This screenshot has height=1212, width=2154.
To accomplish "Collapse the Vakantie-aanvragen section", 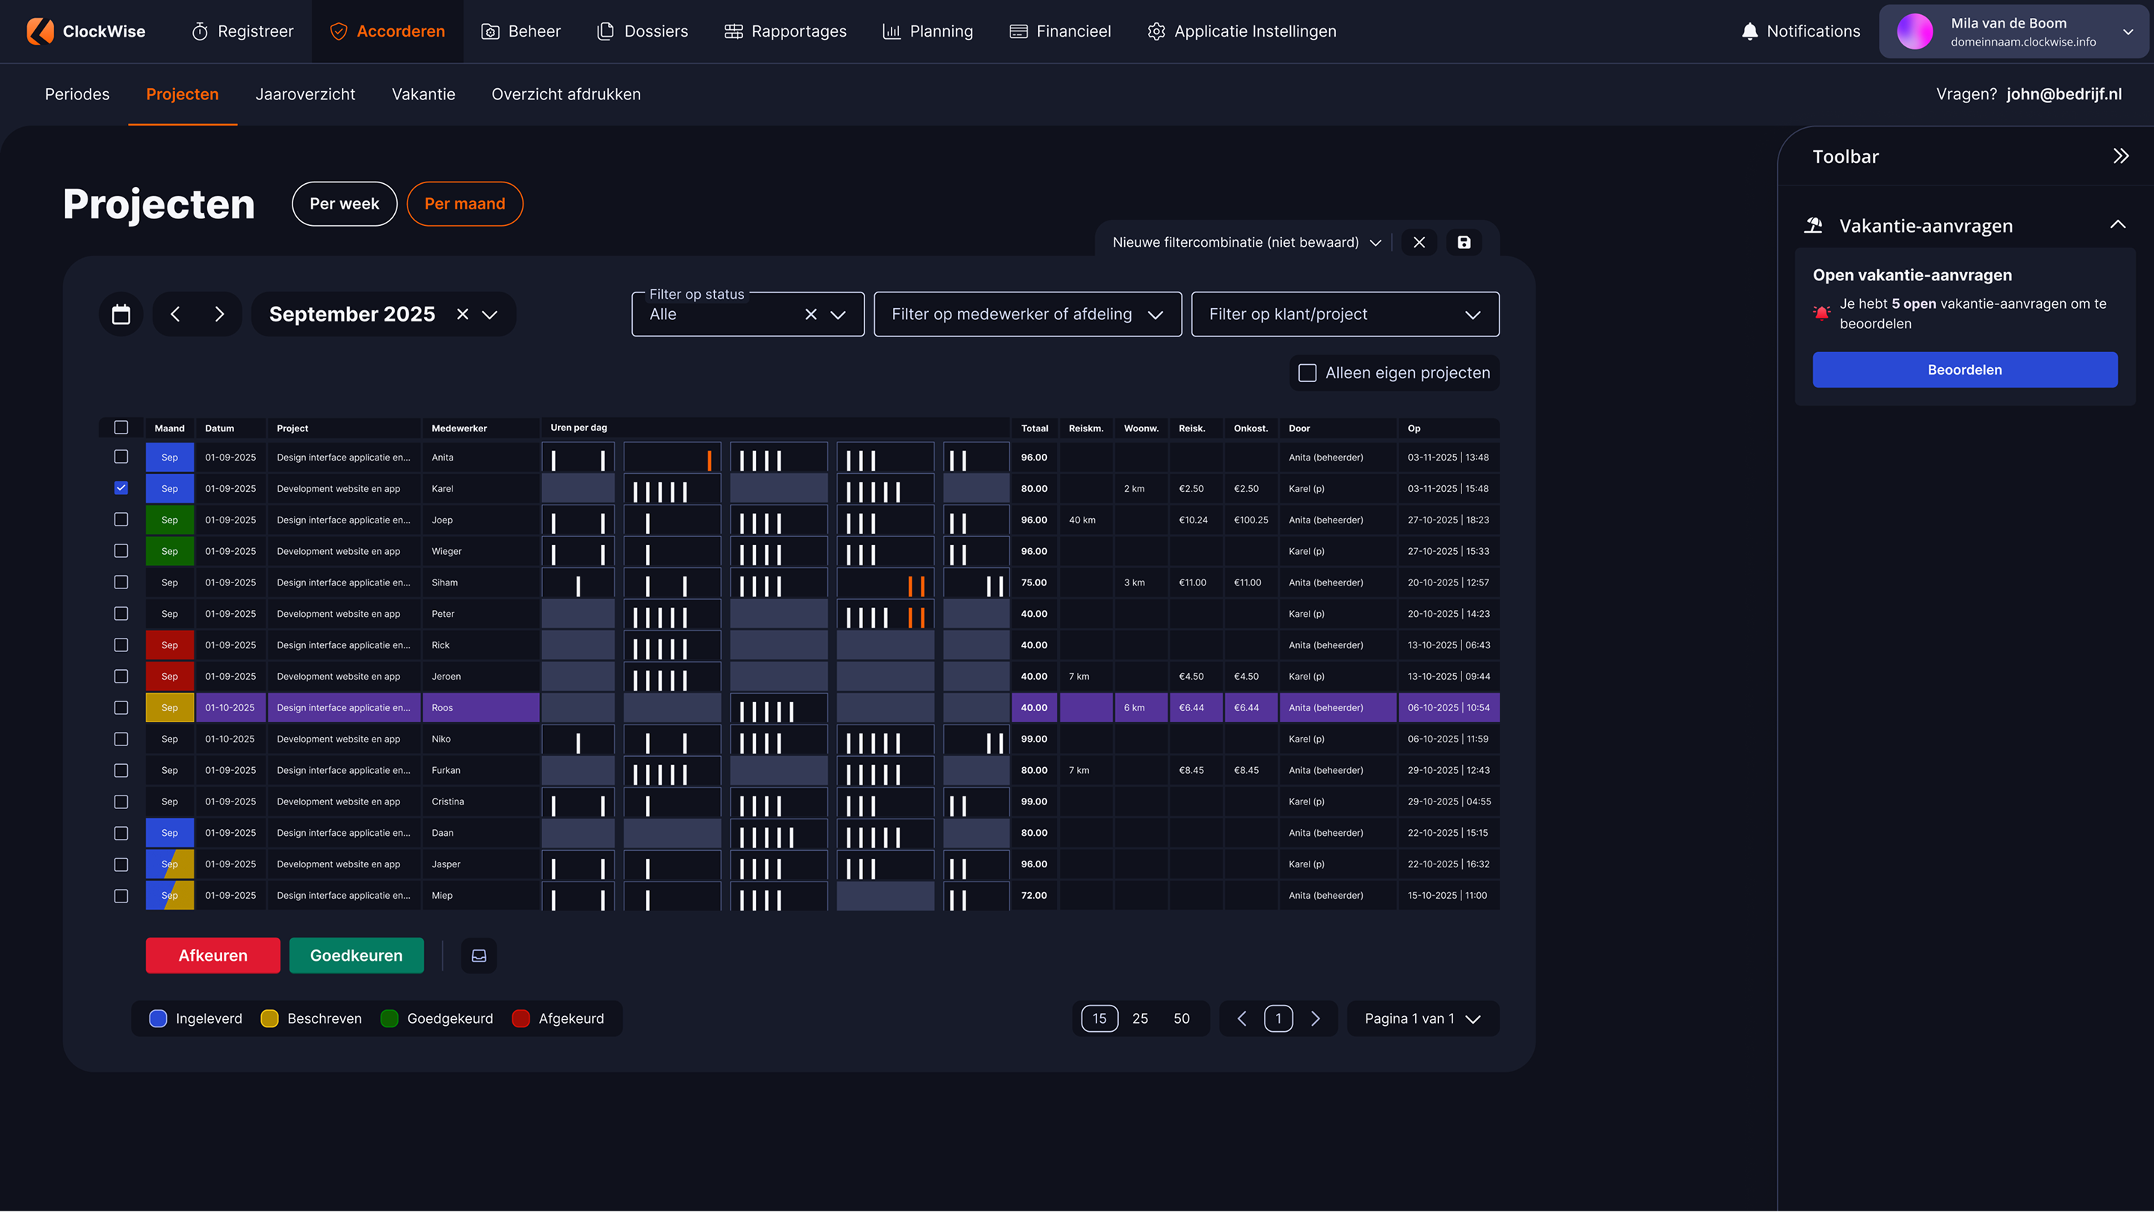I will coord(2117,224).
